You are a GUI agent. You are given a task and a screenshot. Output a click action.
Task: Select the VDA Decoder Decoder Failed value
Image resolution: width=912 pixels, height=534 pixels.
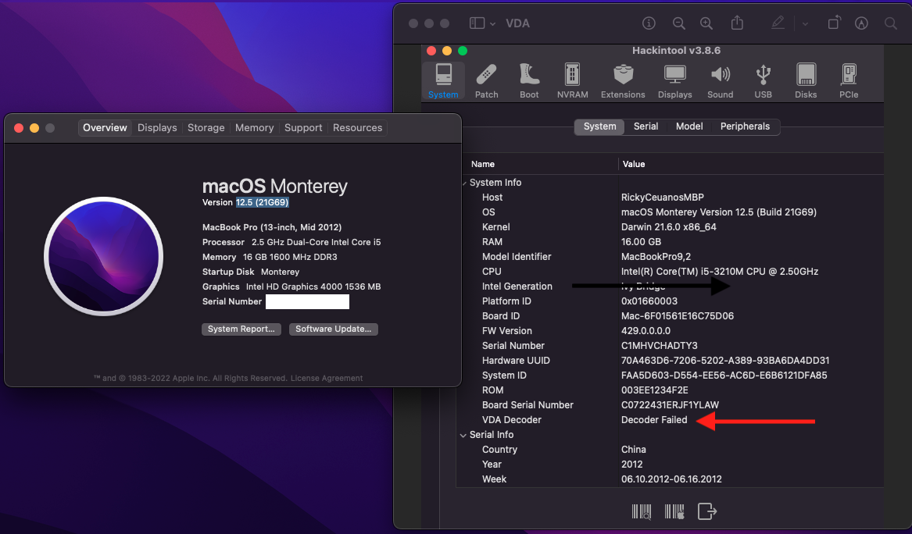pyautogui.click(x=654, y=420)
